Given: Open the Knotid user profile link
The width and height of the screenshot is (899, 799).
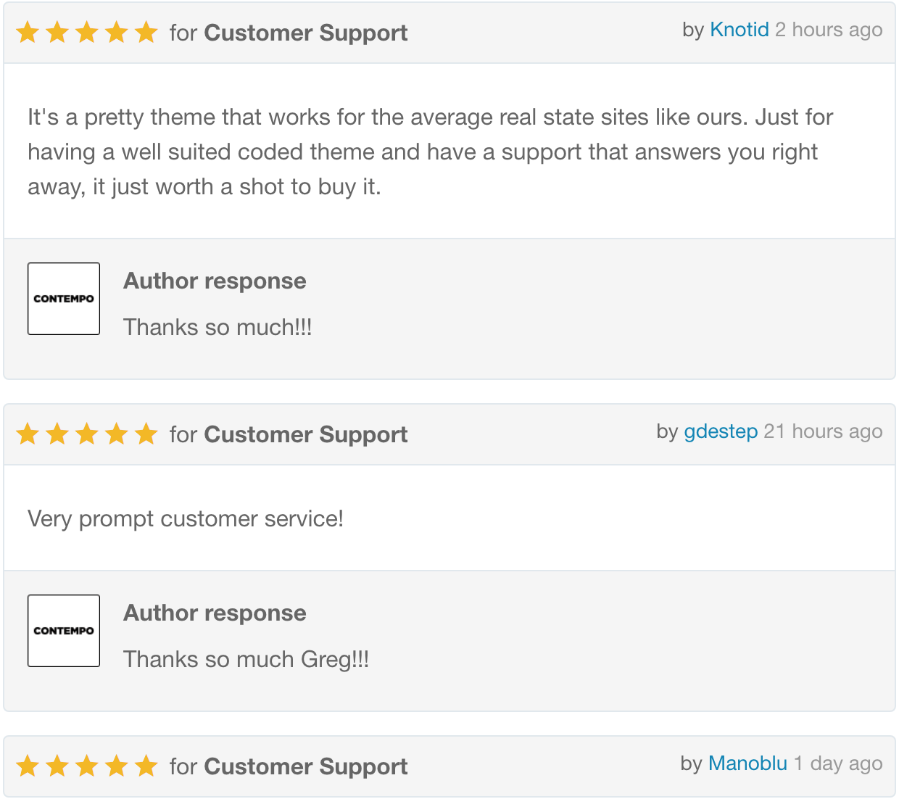Looking at the screenshot, I should pos(739,30).
